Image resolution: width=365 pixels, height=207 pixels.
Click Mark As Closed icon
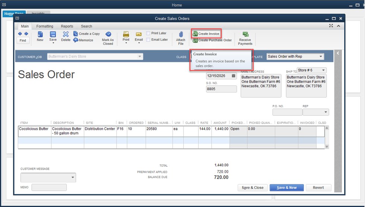tap(108, 37)
